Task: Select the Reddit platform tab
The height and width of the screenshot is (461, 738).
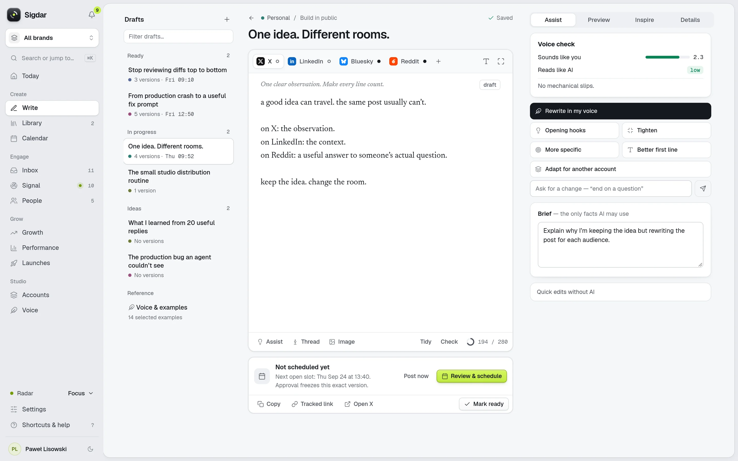Action: (x=408, y=61)
